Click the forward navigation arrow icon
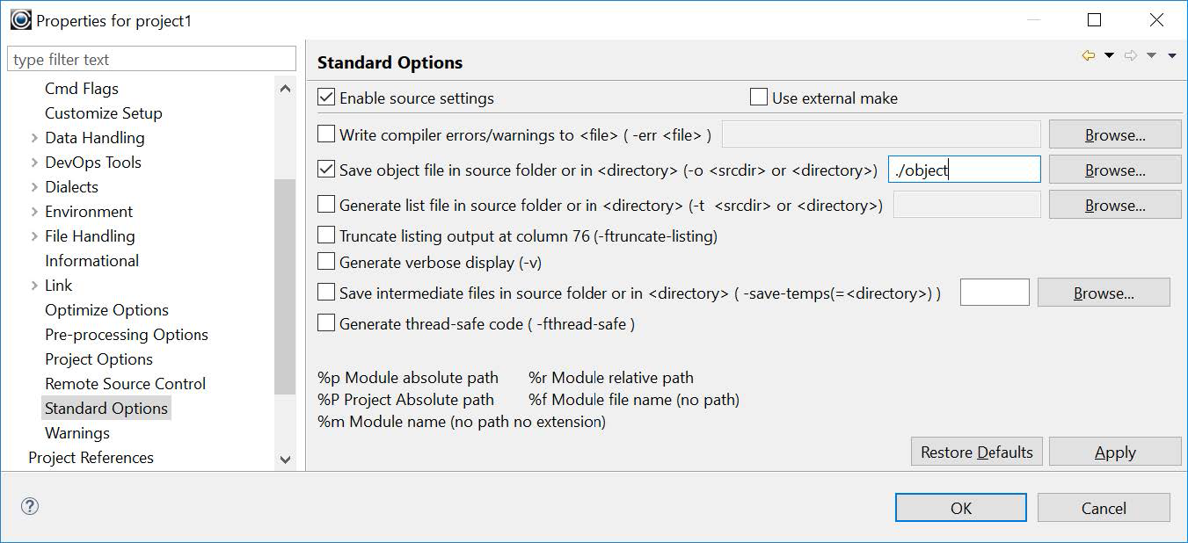1188x543 pixels. click(1131, 56)
